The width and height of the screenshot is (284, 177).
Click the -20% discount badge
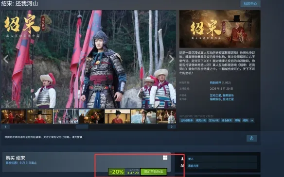coord(117,172)
